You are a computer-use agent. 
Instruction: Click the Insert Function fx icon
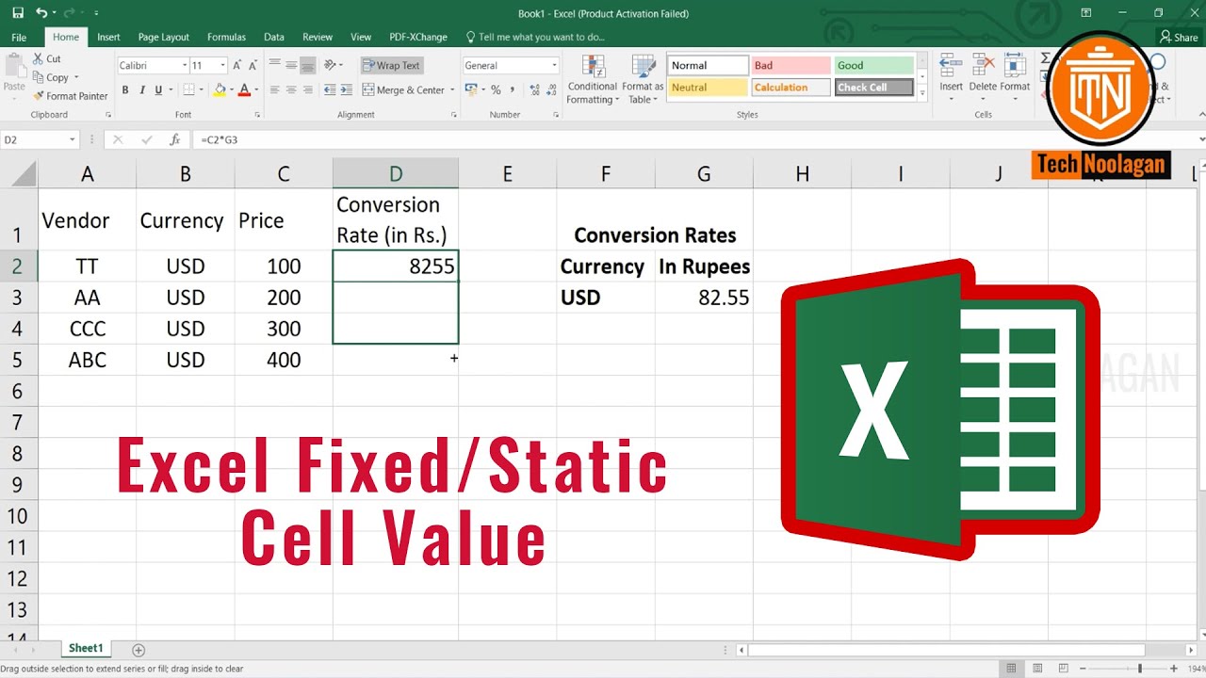(x=174, y=139)
